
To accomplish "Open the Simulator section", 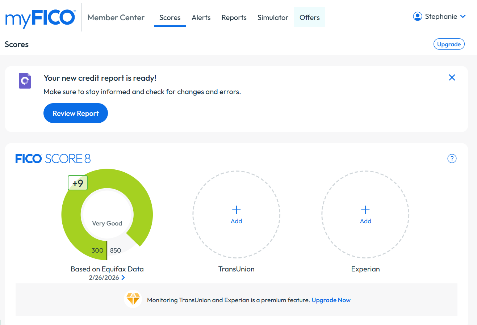I will 273,17.
